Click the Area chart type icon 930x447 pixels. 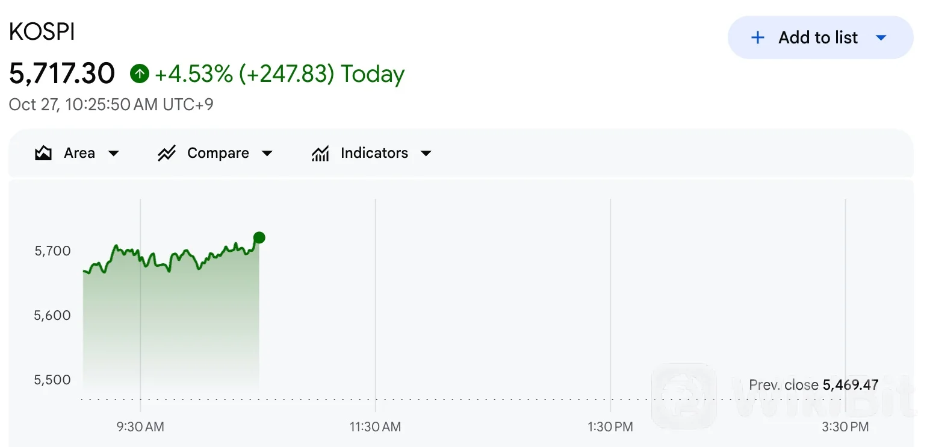click(x=43, y=153)
